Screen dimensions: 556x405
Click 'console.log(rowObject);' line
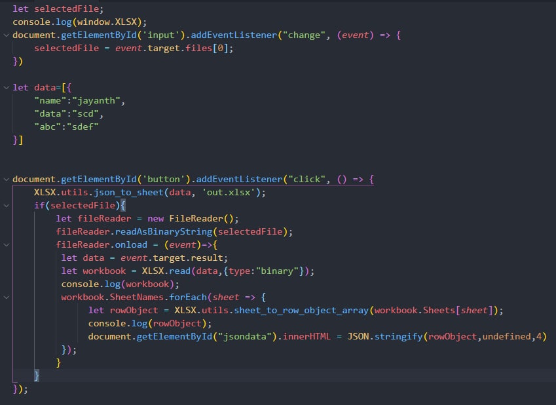[149, 324]
